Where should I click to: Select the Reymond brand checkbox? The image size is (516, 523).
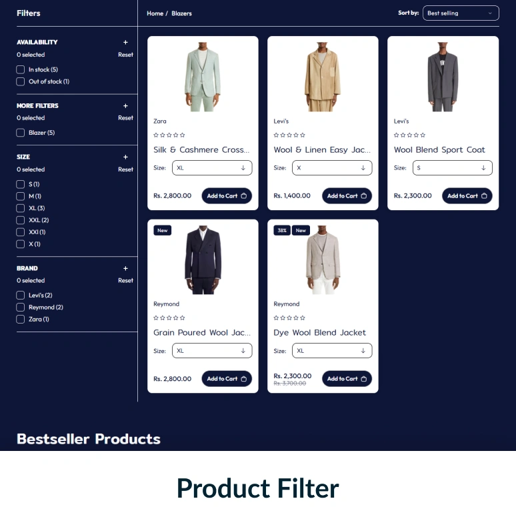[20, 307]
